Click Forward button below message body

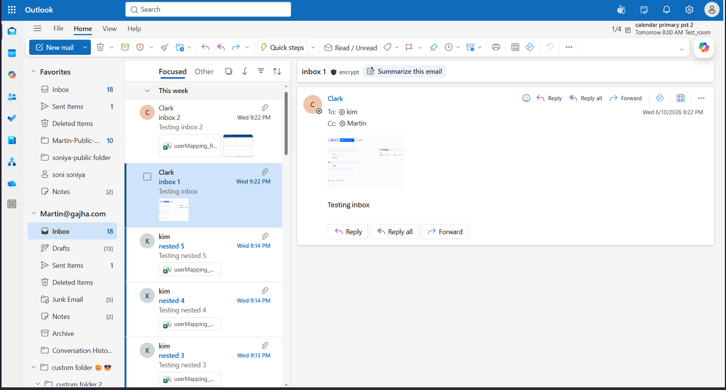pyautogui.click(x=445, y=232)
